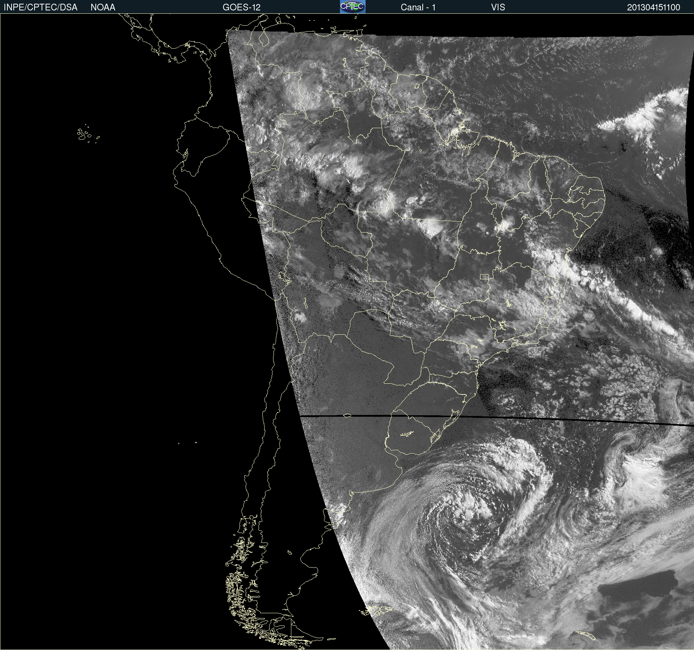Image resolution: width=694 pixels, height=650 pixels.
Task: Select the NOAA label in the header
Action: tap(103, 7)
